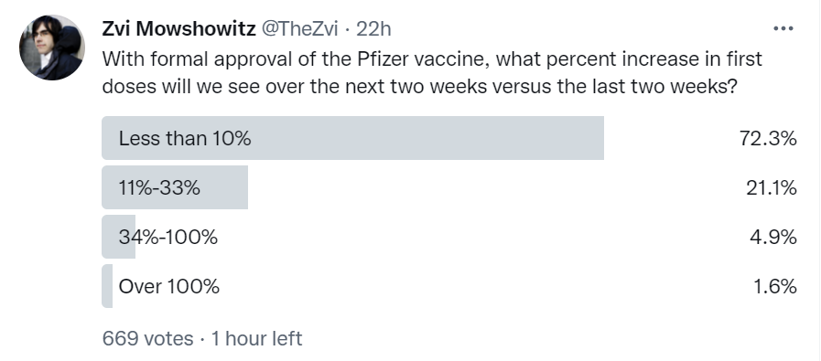Click the 'Less than 10%' label text

point(185,138)
